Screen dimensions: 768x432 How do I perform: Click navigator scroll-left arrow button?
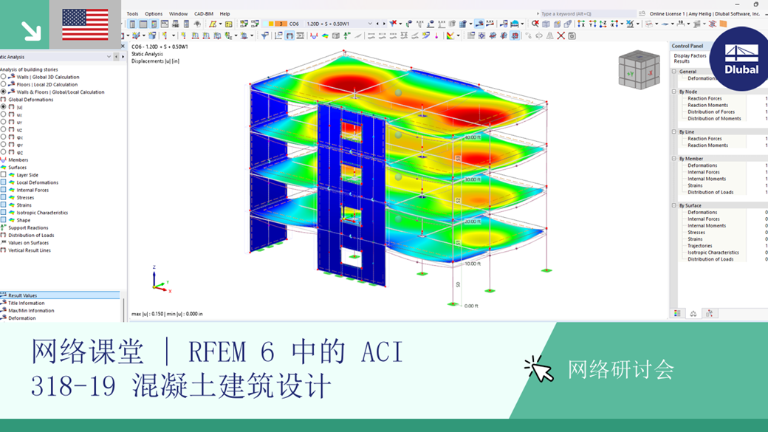point(116,57)
